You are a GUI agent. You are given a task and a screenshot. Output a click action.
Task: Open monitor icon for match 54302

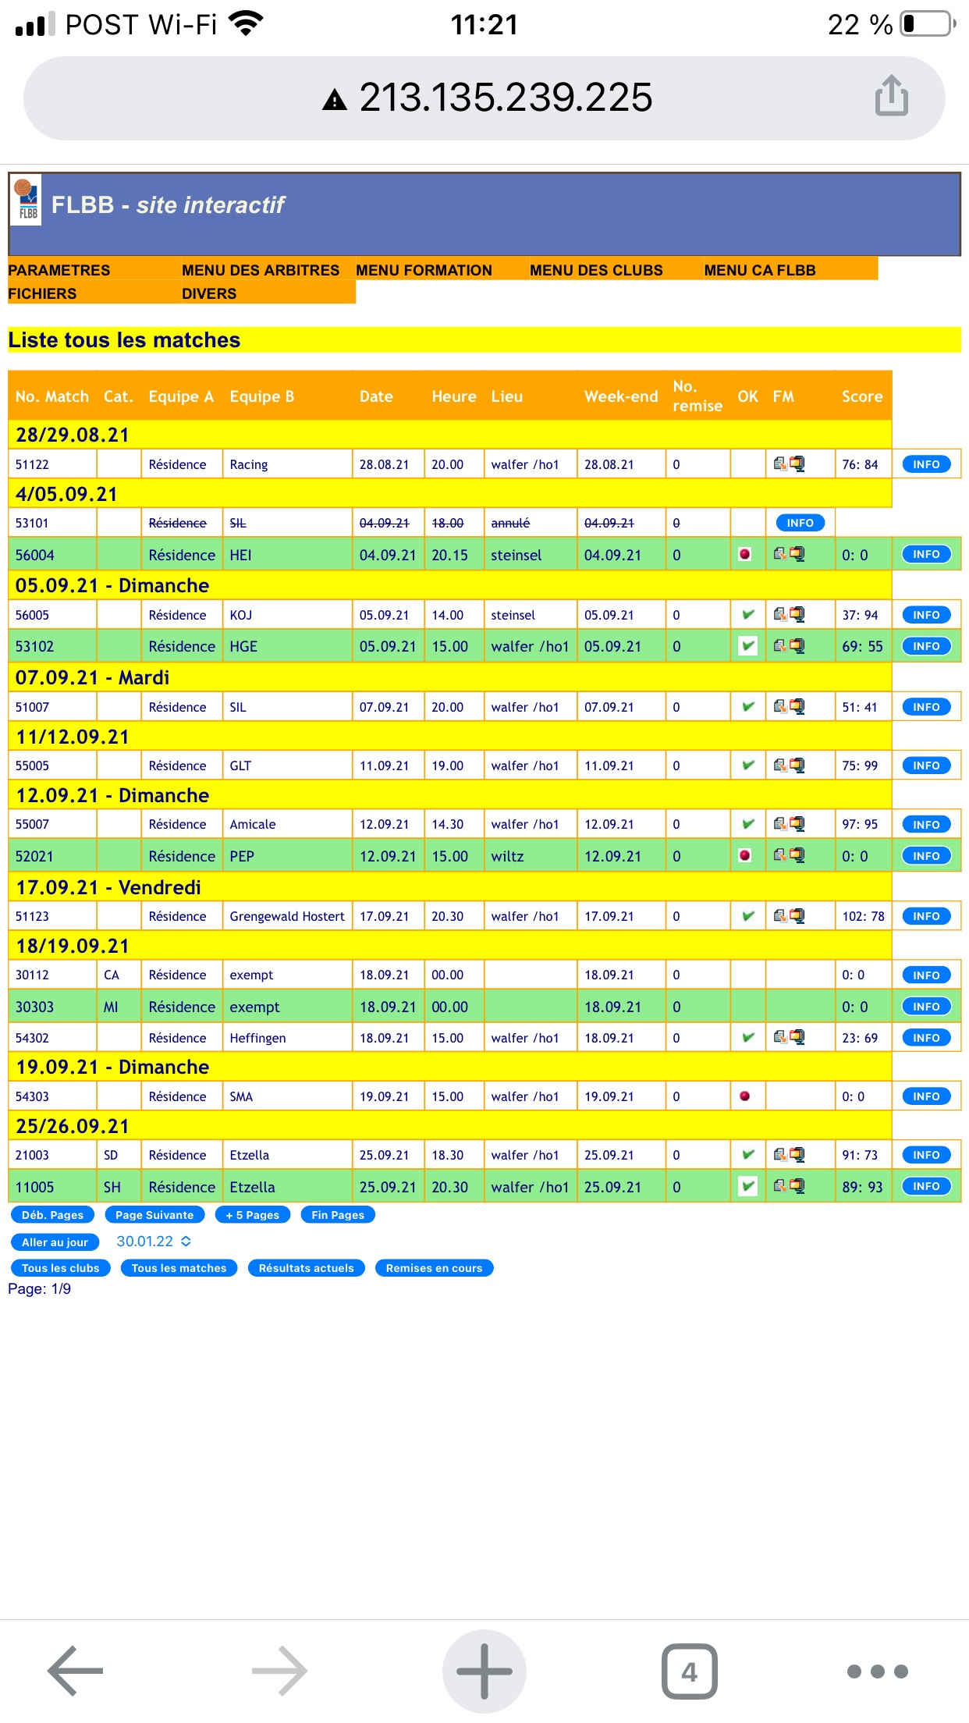tap(797, 1037)
